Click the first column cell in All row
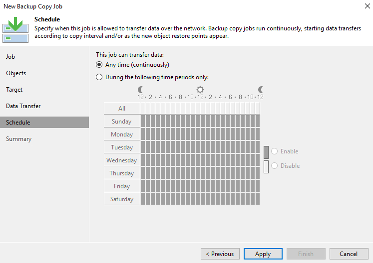The image size is (373, 263). (143, 108)
